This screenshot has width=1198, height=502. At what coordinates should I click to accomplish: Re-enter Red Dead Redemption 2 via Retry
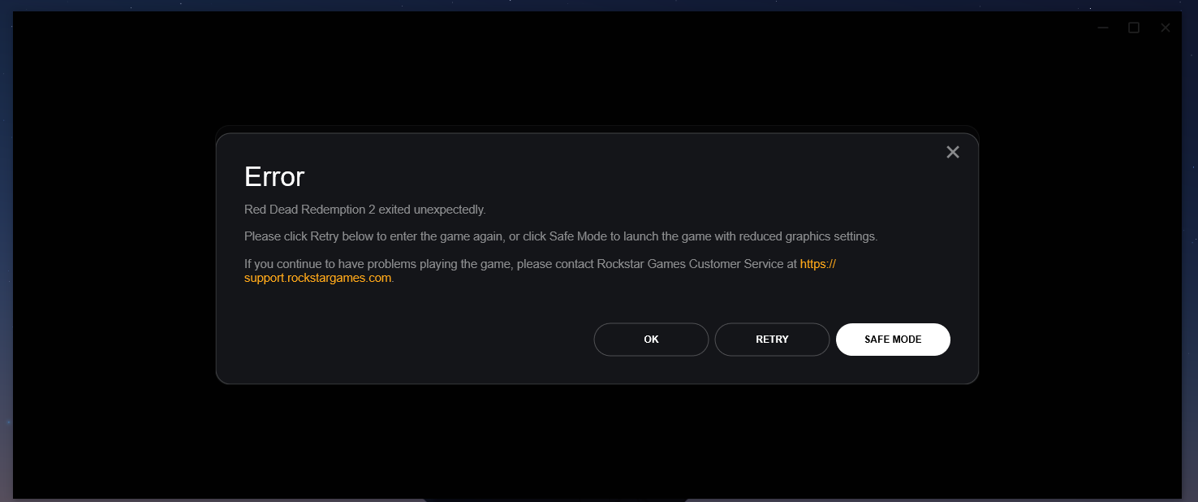(x=772, y=340)
